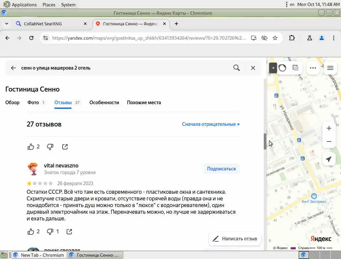
Task: Open the Похожие места tab
Action: [x=144, y=103]
